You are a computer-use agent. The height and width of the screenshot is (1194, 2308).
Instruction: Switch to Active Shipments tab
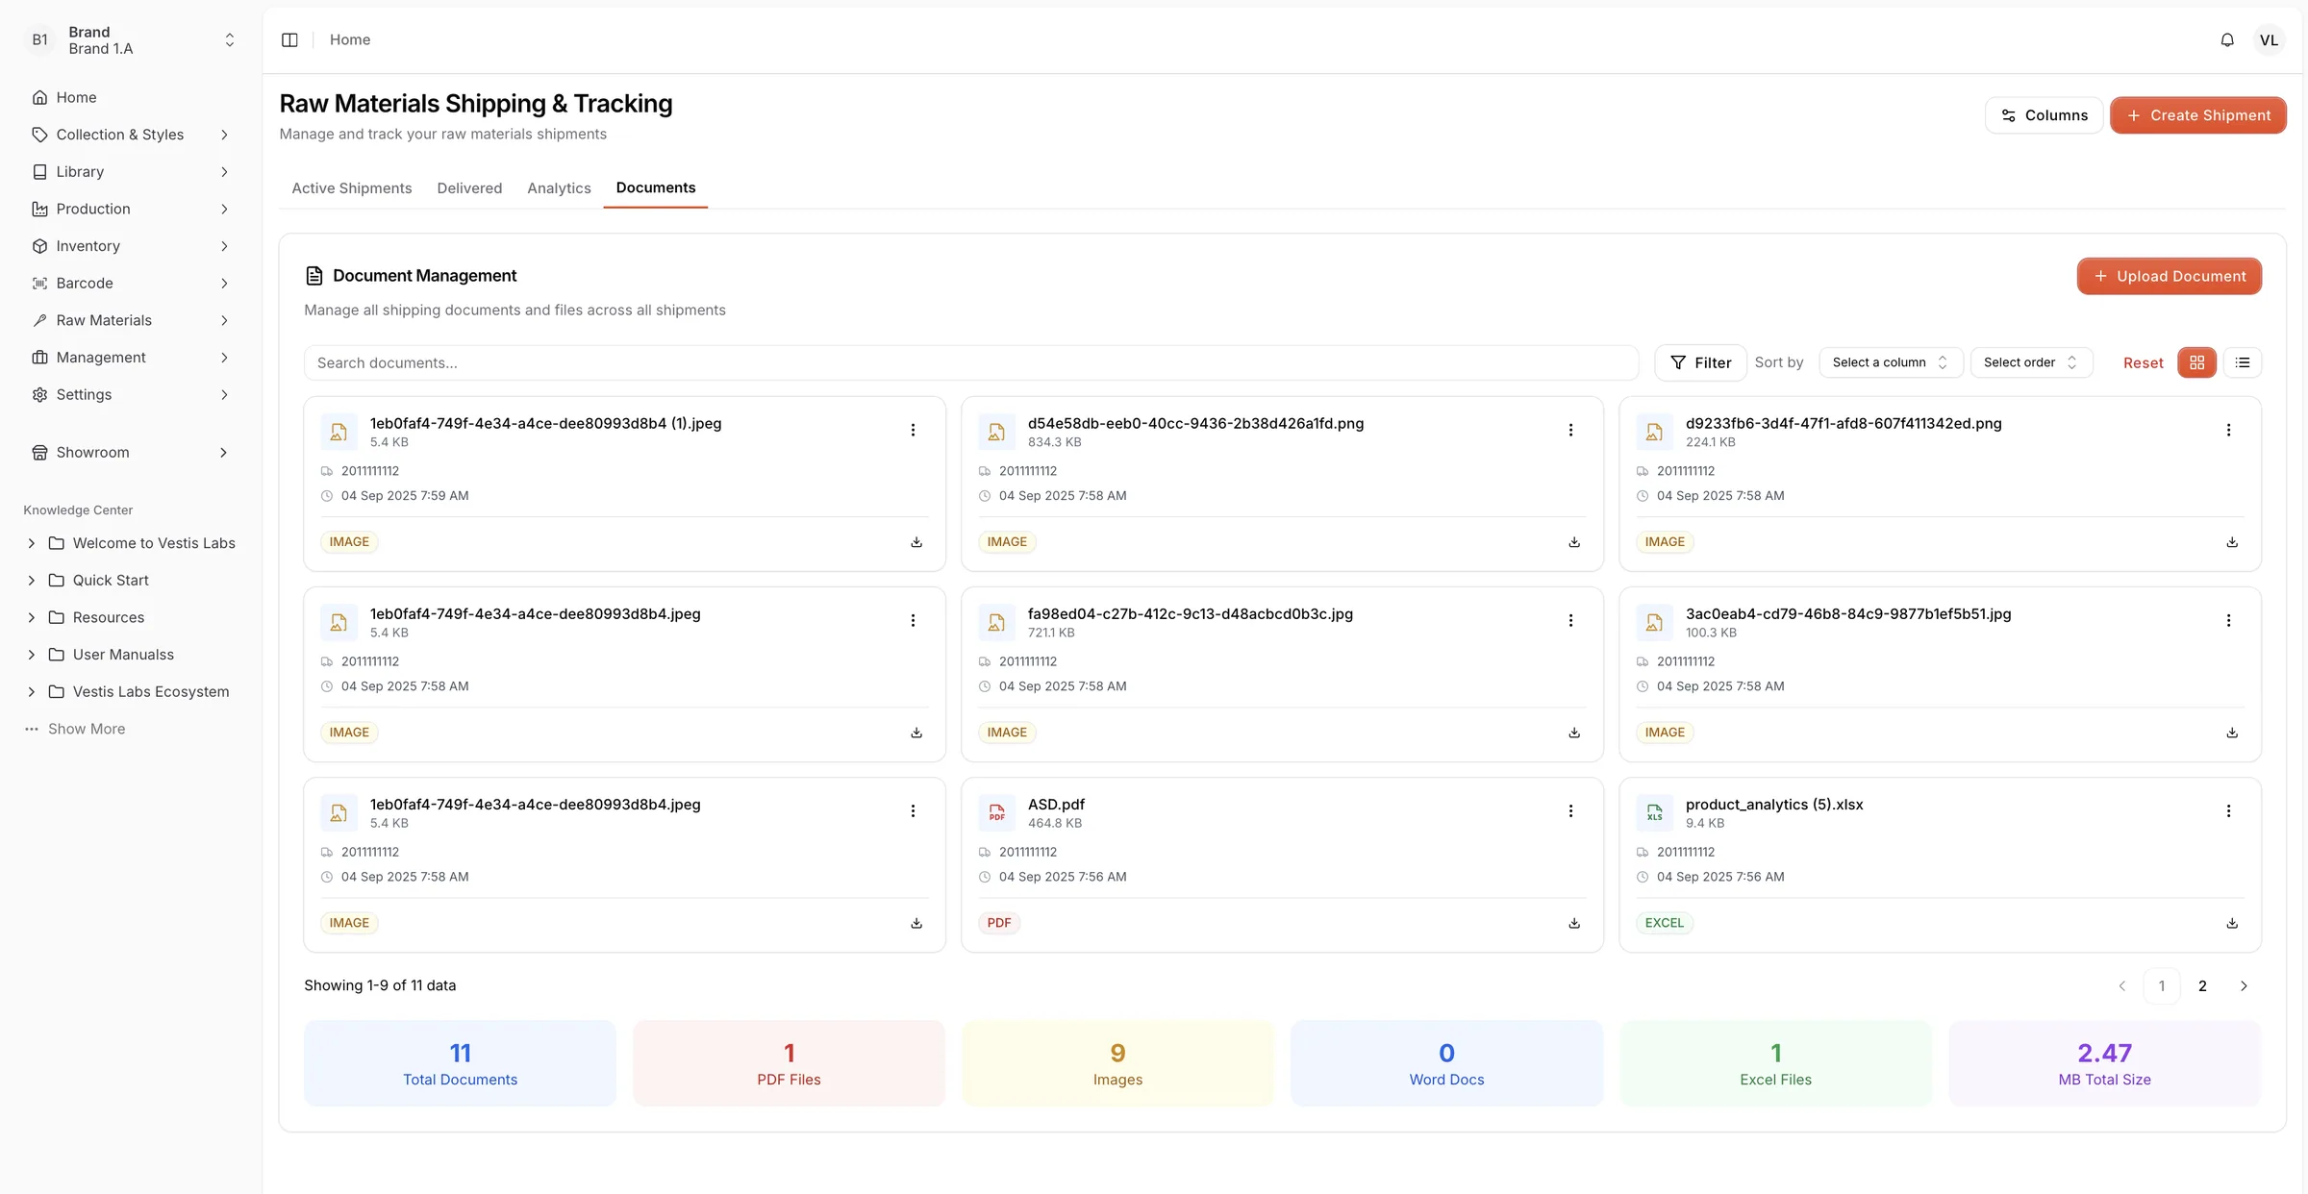click(x=352, y=187)
